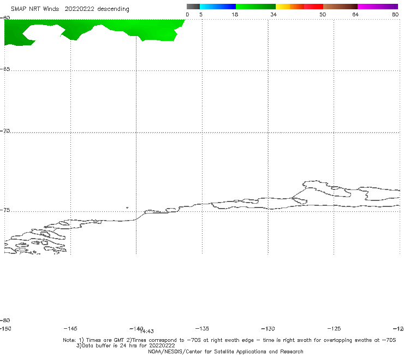Click the 'Data buffer is 24 hrs' note
Screen dimensions: 404x355
tap(126, 346)
